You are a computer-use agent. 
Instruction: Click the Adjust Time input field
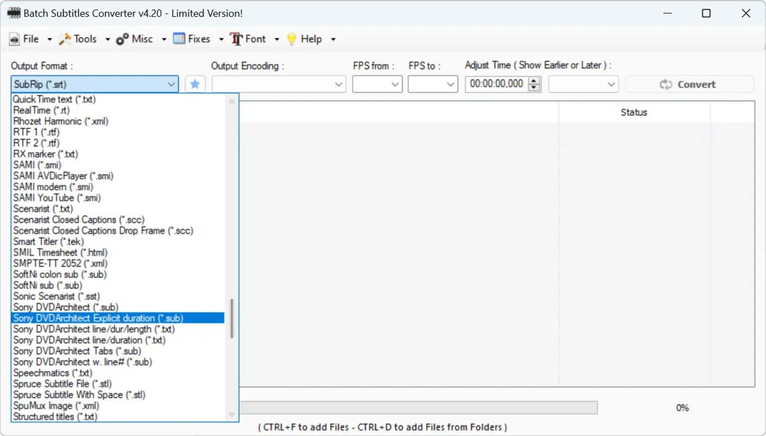click(497, 84)
